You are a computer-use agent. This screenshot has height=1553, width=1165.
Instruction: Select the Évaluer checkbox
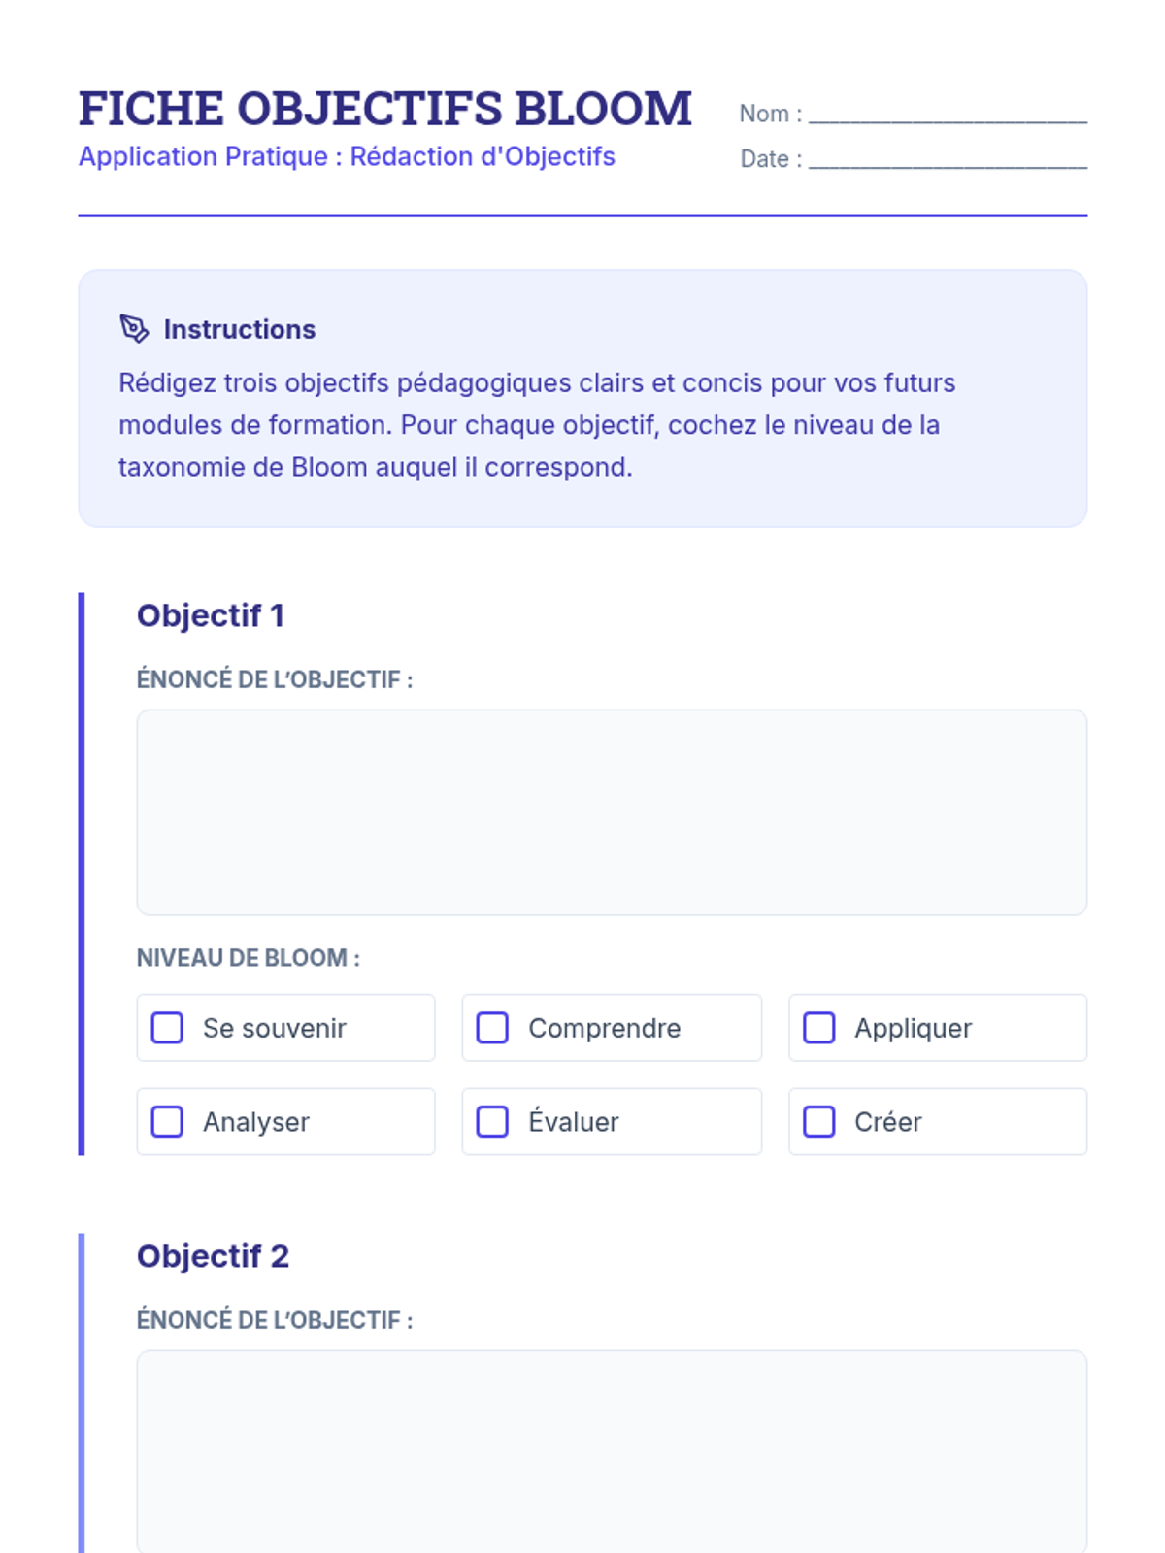click(x=492, y=1121)
